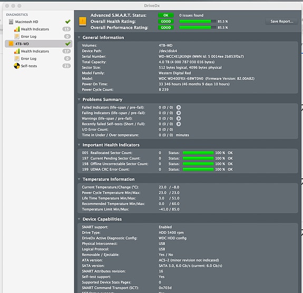The width and height of the screenshot is (303, 293).
Task: Open Health Indicators under 4TB-WD
Action: tap(35, 52)
